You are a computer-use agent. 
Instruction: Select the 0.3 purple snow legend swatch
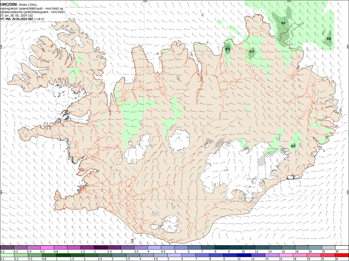tap(20, 247)
